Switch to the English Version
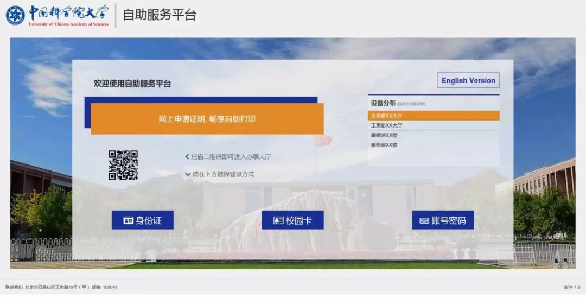The height and width of the screenshot is (298, 586). click(x=468, y=80)
